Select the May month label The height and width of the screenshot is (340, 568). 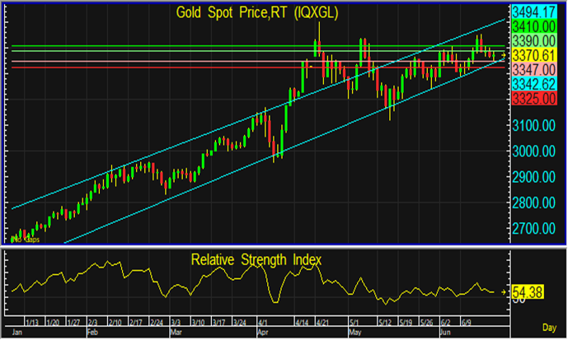[355, 333]
